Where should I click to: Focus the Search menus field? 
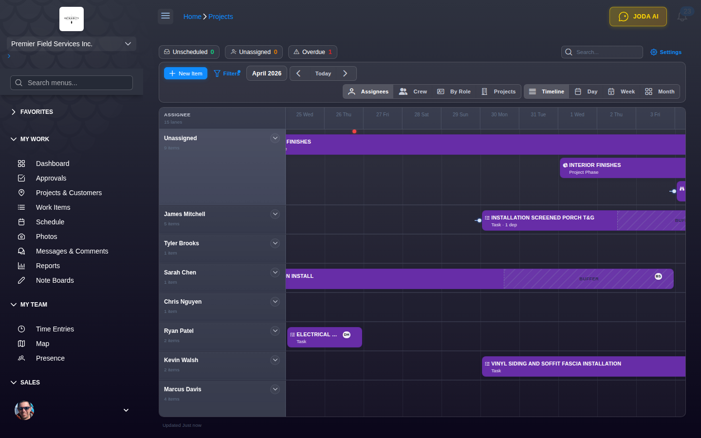tap(72, 83)
